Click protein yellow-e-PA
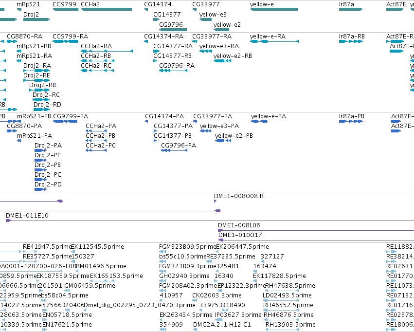This screenshot has height=332, width=414. pos(259,121)
